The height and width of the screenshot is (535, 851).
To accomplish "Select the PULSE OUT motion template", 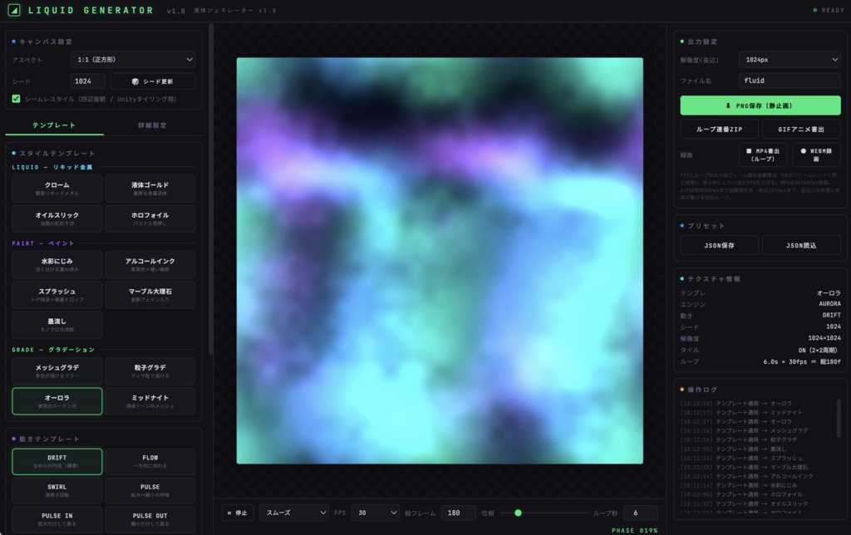I will (x=150, y=519).
